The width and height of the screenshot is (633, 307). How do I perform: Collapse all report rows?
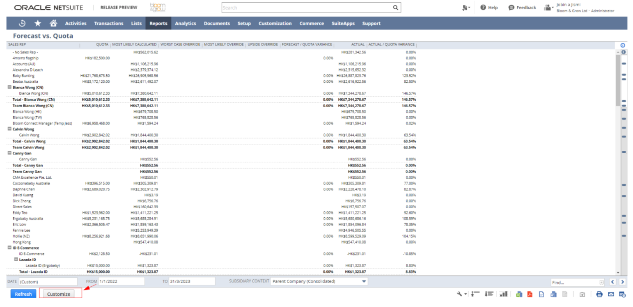coord(475,294)
